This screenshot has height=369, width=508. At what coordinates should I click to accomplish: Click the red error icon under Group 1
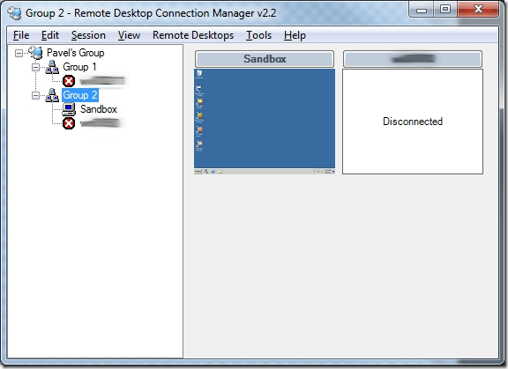point(69,81)
